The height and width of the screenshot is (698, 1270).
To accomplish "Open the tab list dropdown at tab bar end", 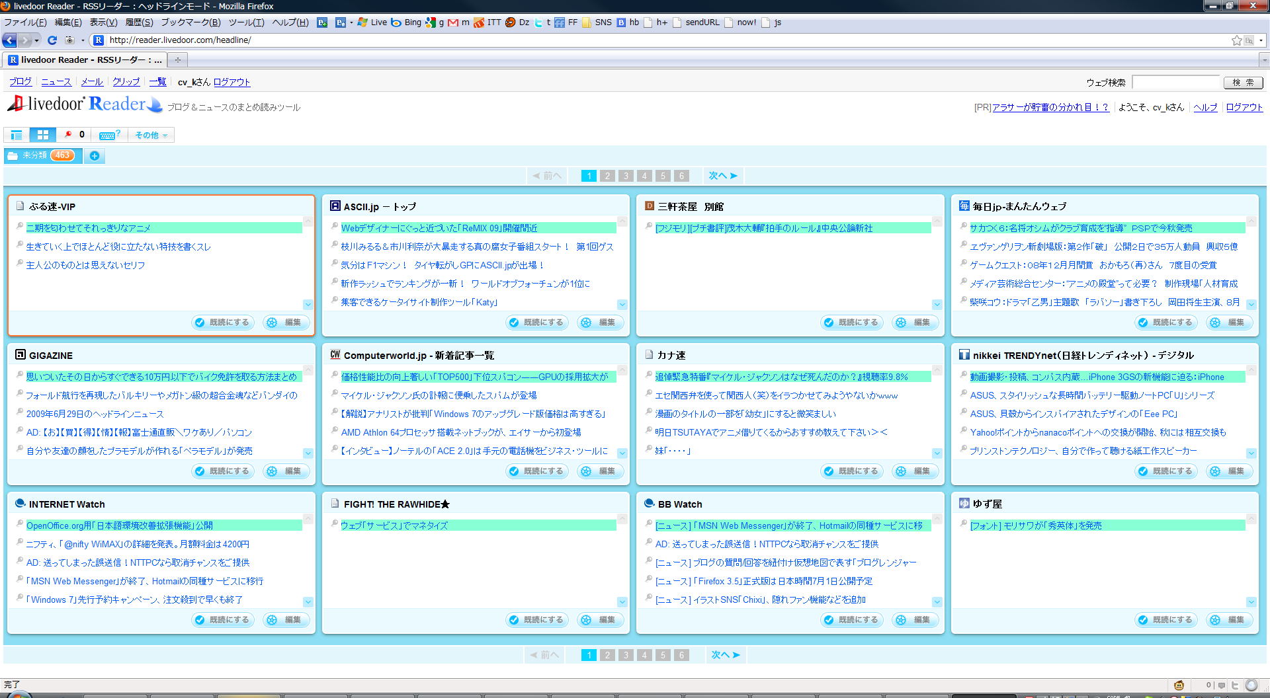I will pyautogui.click(x=1264, y=60).
